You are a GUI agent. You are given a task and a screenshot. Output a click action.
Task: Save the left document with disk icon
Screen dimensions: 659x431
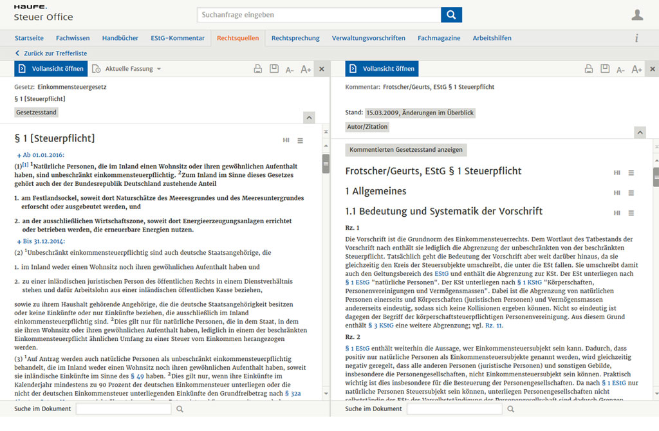pyautogui.click(x=274, y=68)
